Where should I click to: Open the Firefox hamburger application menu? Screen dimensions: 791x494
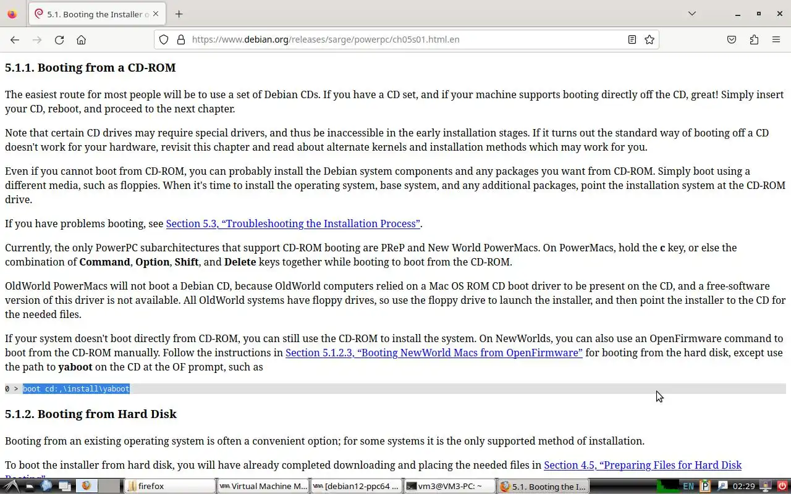[776, 40]
